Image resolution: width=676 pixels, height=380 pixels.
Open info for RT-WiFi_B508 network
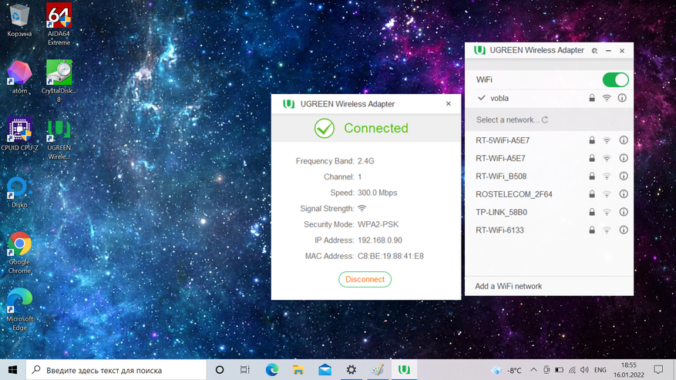click(x=624, y=176)
